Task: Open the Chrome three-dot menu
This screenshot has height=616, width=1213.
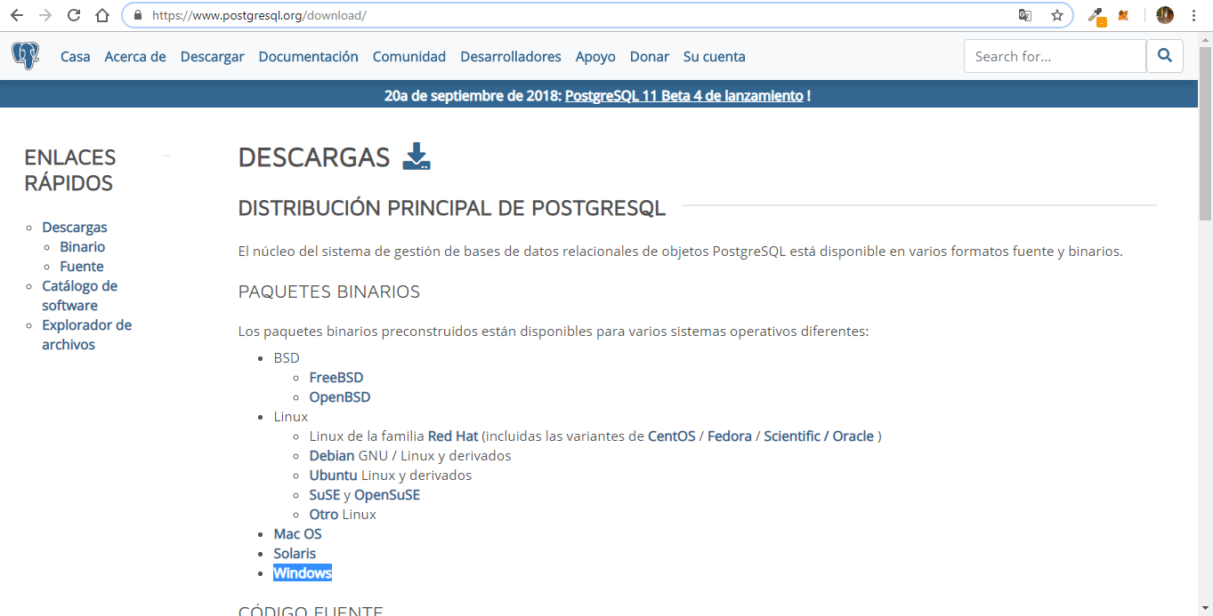Action: pos(1193,15)
